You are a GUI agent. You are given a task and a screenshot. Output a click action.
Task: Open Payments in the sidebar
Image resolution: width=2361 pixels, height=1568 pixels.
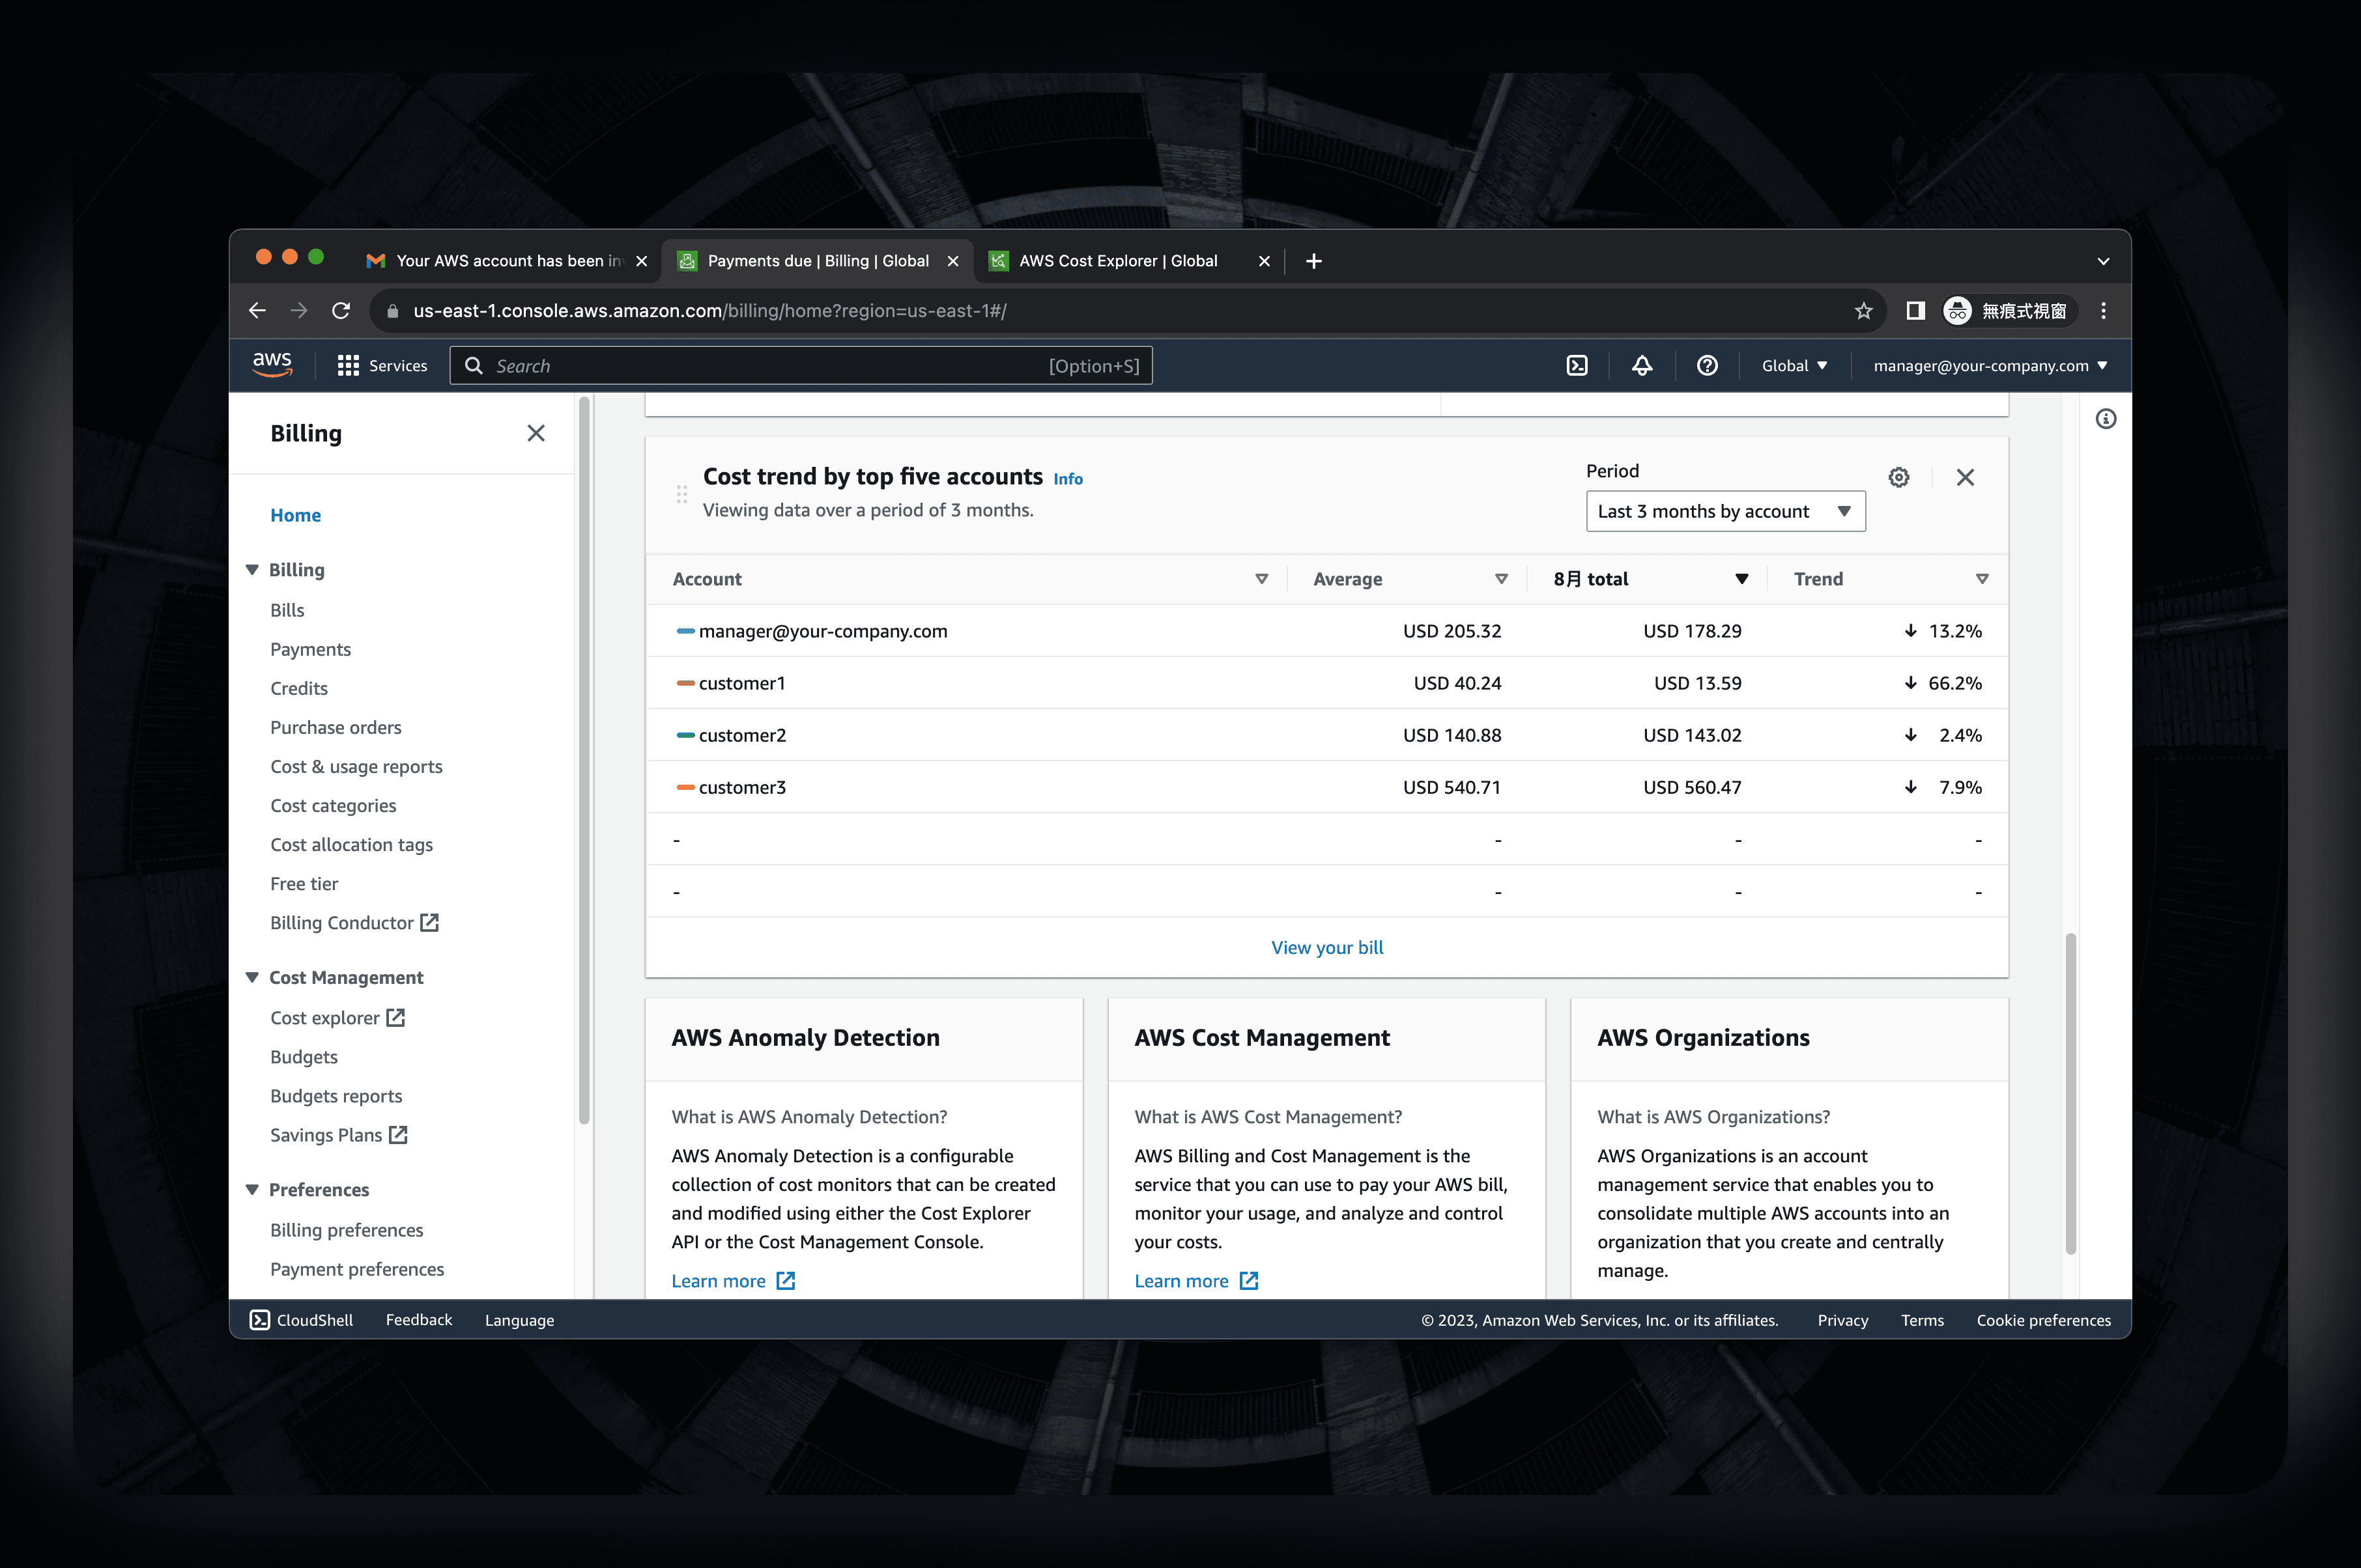310,649
